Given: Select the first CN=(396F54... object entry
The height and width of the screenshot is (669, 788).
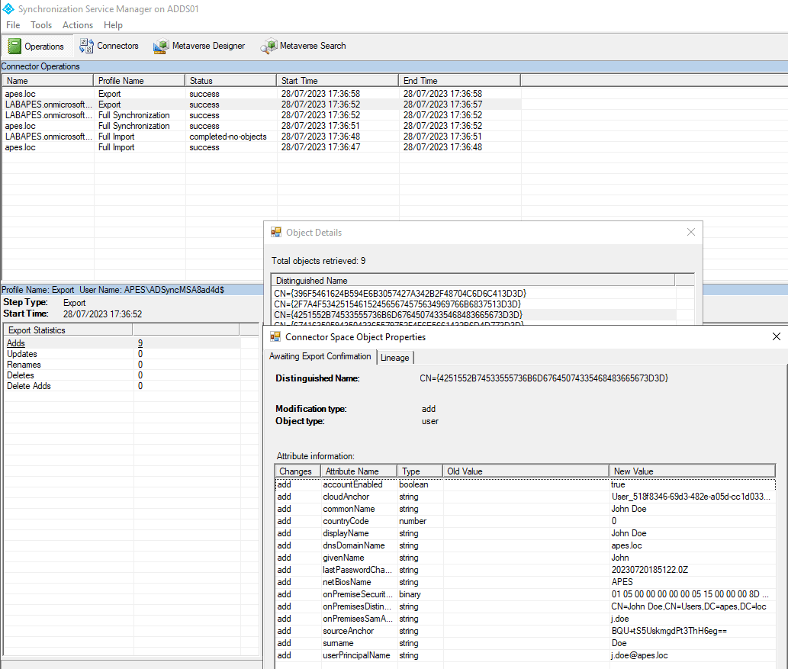Looking at the screenshot, I should click(x=400, y=293).
